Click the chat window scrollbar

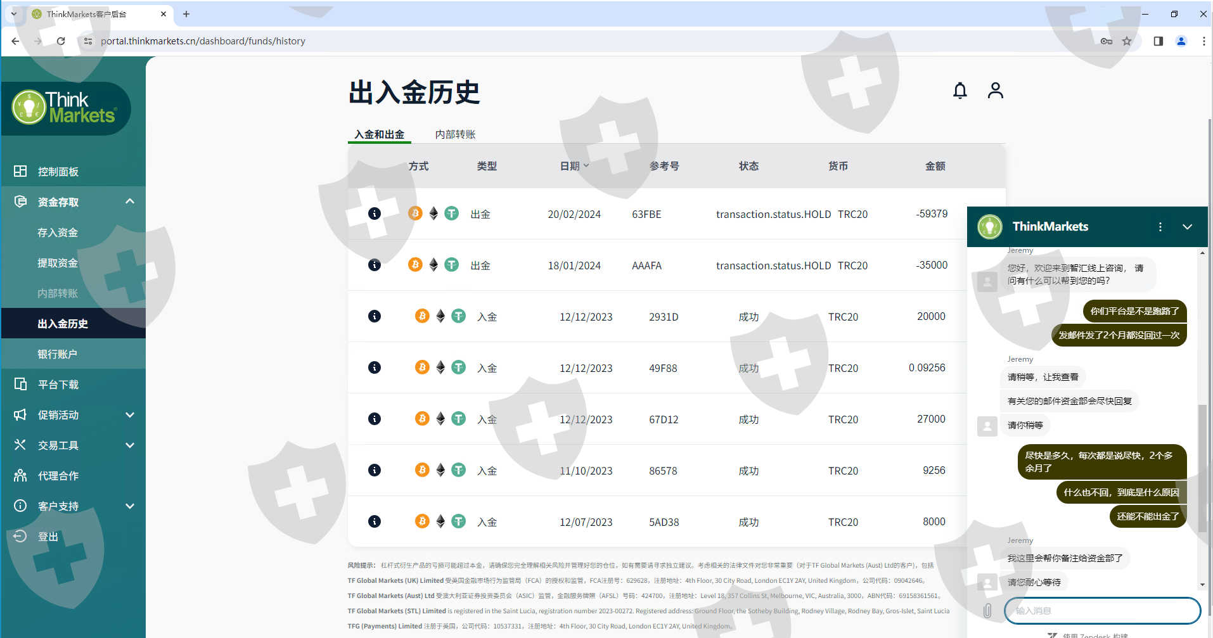(1202, 469)
